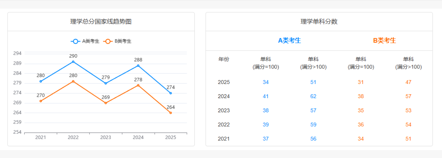
Task: Click the 2025 B类 data point labeled 264
Action: click(x=171, y=113)
